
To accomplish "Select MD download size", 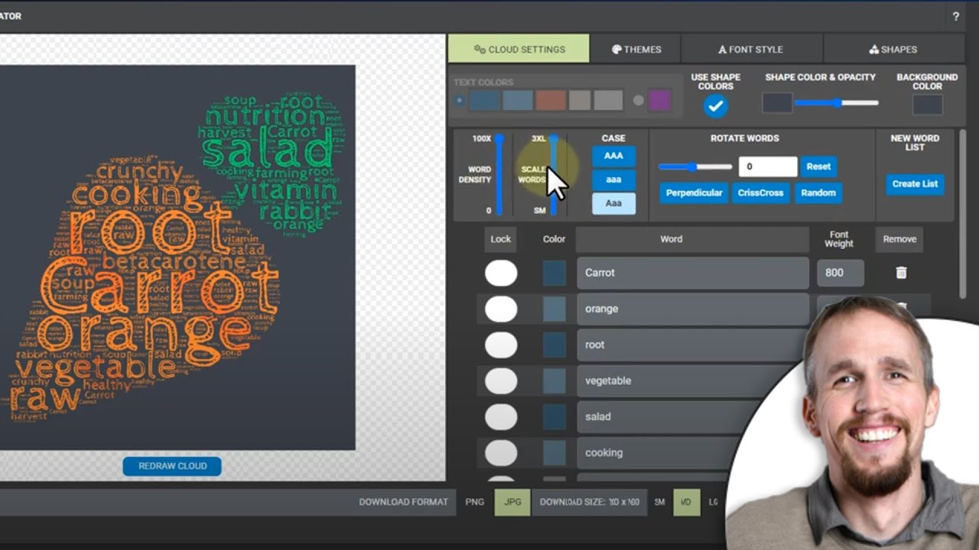I will (x=687, y=502).
